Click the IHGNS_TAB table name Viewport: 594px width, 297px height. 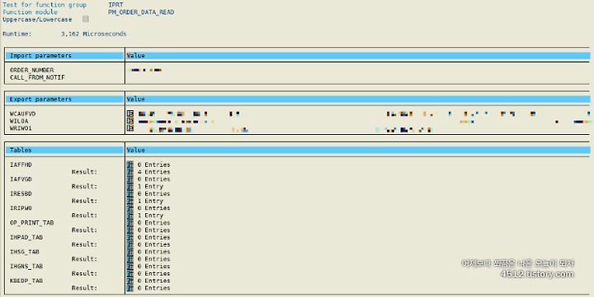(x=26, y=266)
